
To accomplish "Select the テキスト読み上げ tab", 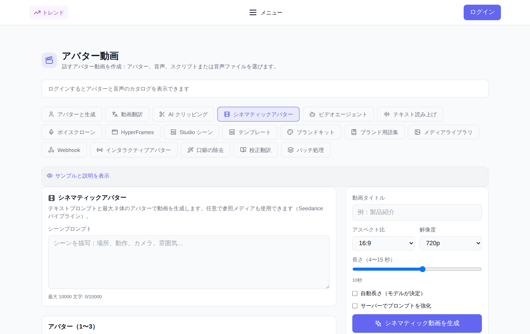I will click(x=410, y=114).
